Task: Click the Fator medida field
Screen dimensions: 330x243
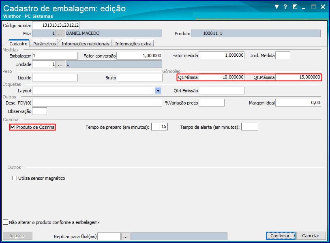Action: pos(221,55)
